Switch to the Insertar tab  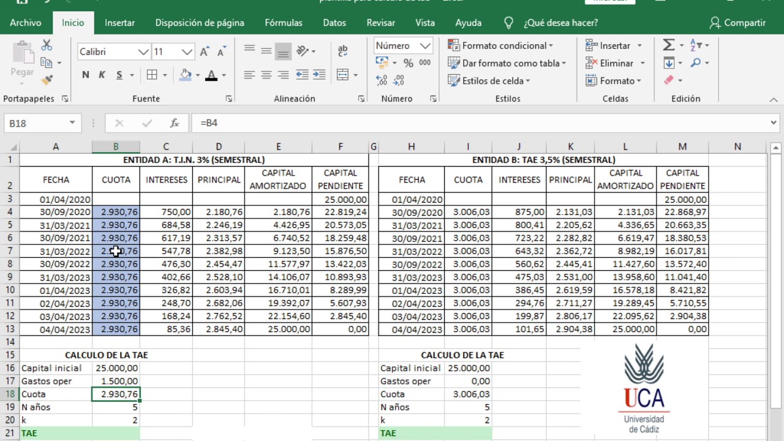click(119, 23)
